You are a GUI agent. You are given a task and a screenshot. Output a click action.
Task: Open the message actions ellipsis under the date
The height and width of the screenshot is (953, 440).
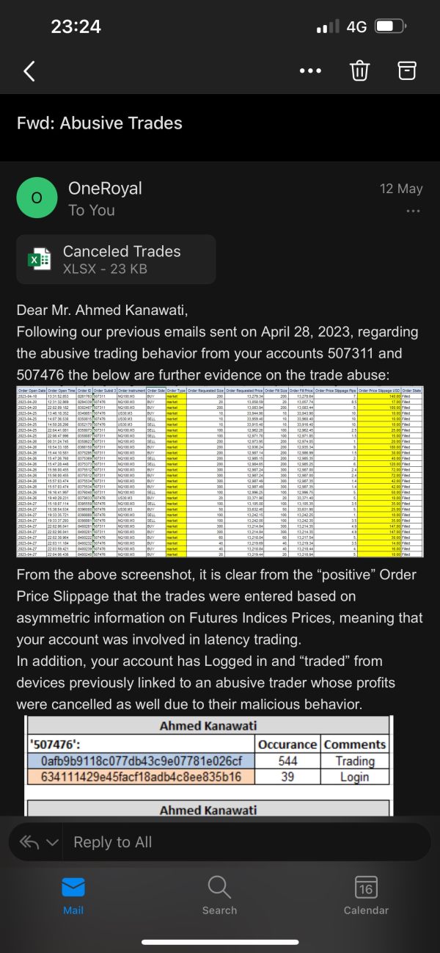413,211
